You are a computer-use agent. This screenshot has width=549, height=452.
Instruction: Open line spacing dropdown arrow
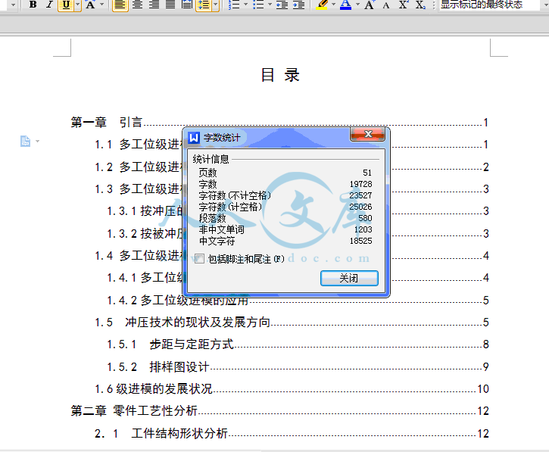point(216,5)
